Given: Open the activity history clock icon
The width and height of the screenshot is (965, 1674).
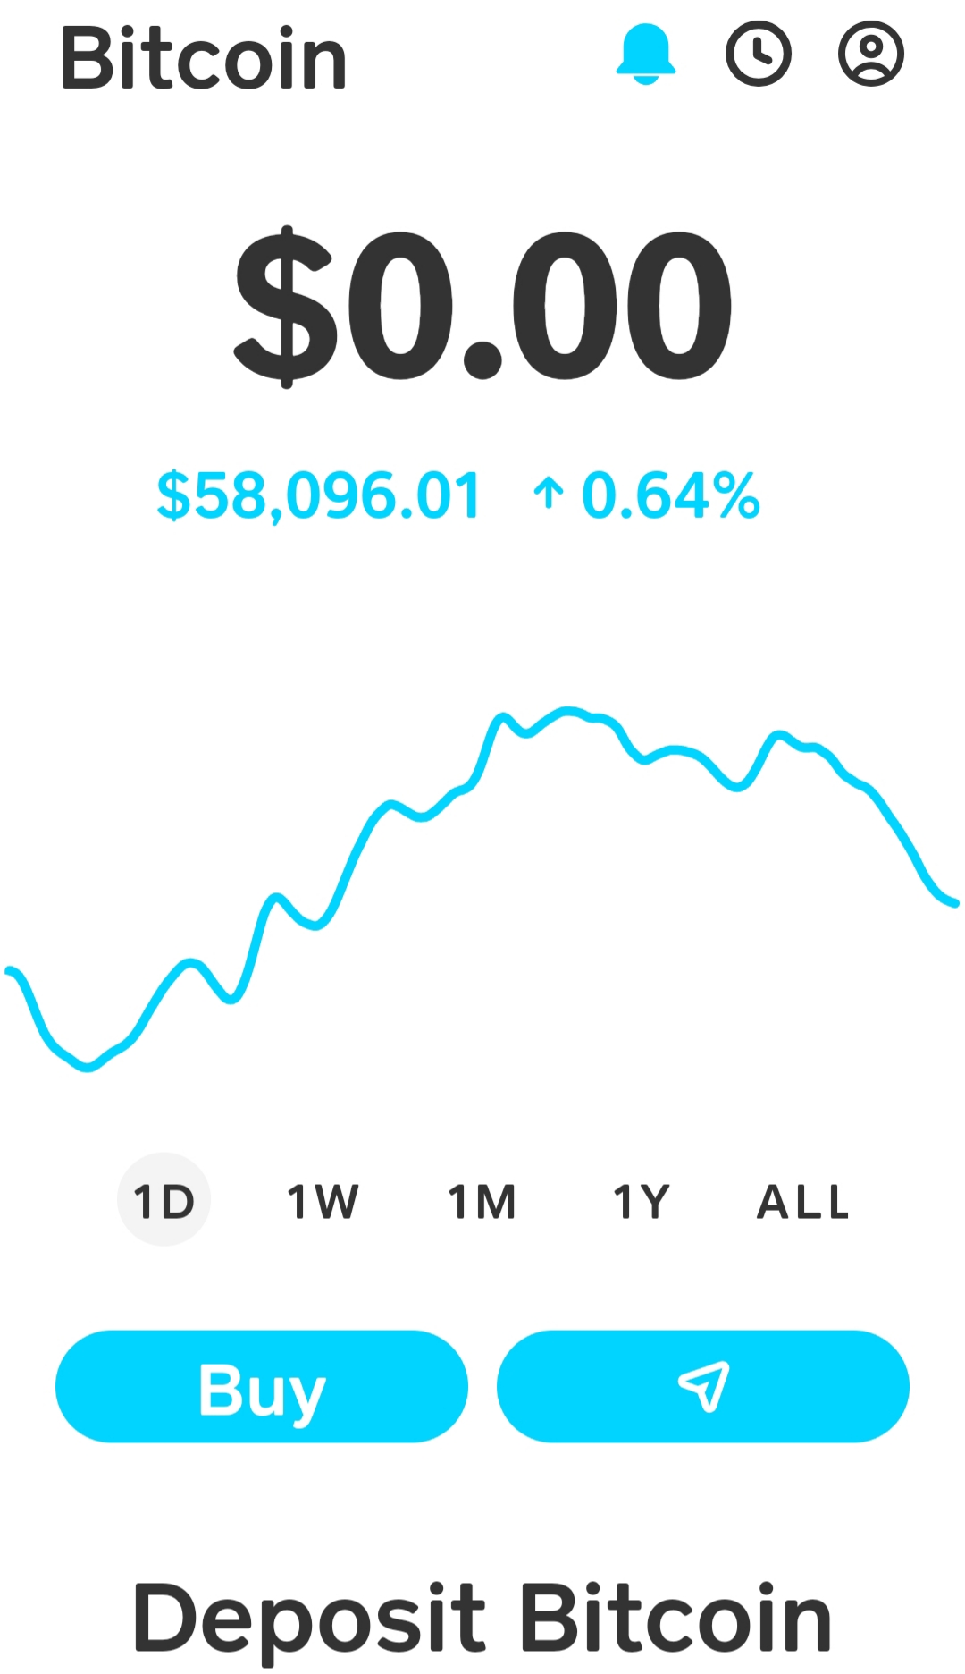Looking at the screenshot, I should 758,55.
